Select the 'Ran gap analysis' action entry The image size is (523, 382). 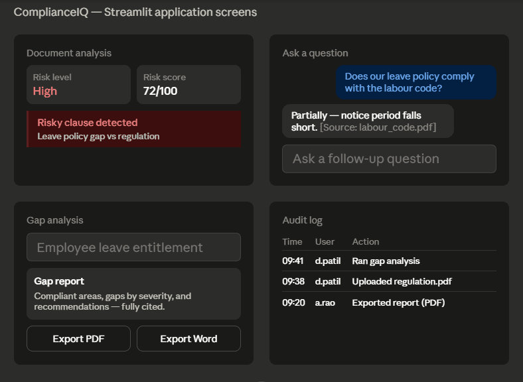(x=386, y=261)
